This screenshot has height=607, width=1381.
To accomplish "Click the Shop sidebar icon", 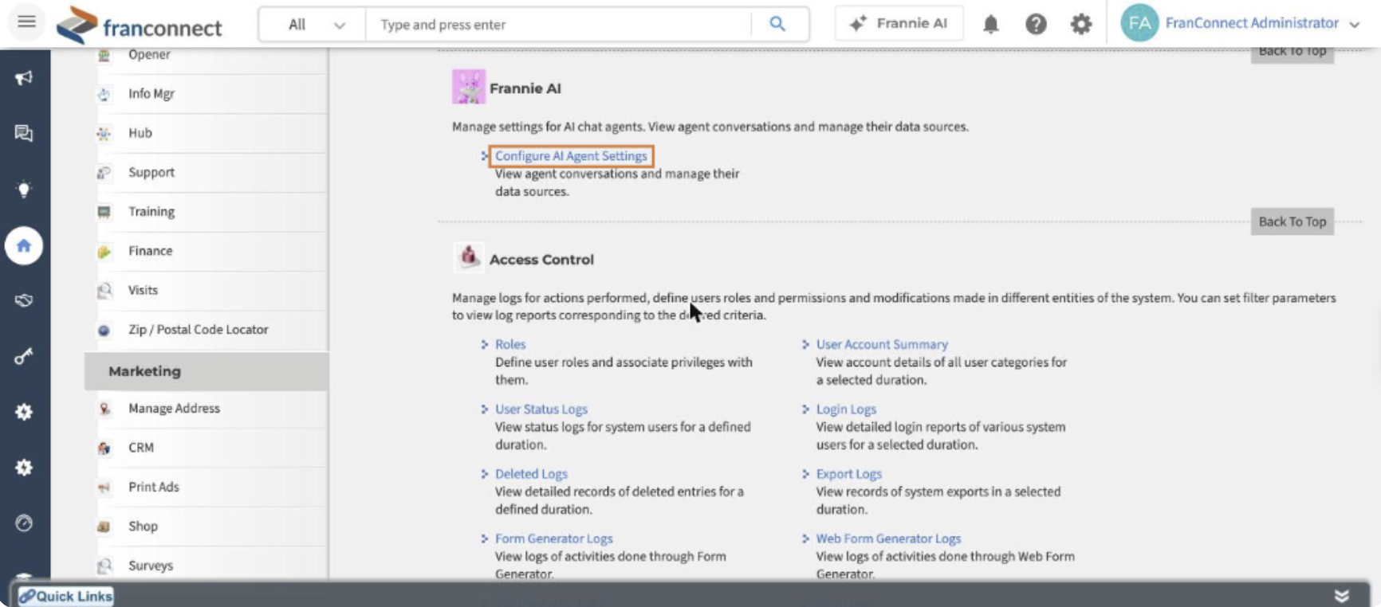I will 104,527.
